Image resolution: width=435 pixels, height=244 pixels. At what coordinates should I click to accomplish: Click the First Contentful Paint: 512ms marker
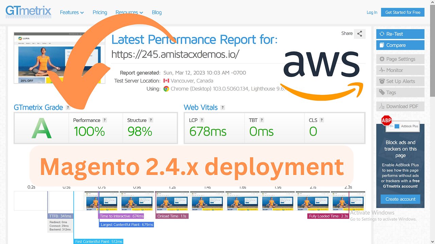(99, 241)
